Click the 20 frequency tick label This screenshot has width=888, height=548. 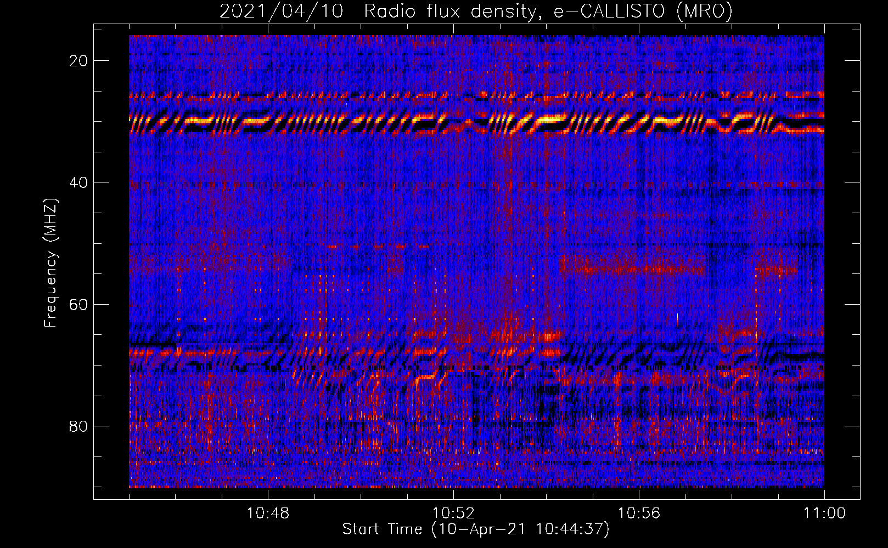tap(79, 61)
